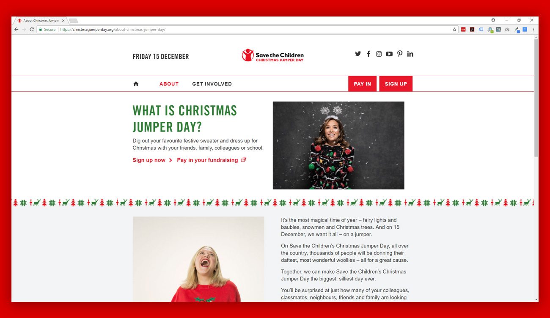The height and width of the screenshot is (318, 550).
Task: Bookmark this page with the star icon
Action: pos(454,30)
